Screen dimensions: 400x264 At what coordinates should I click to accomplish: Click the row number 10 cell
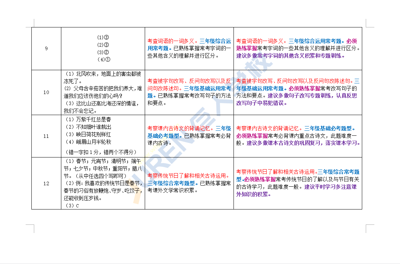point(46,92)
